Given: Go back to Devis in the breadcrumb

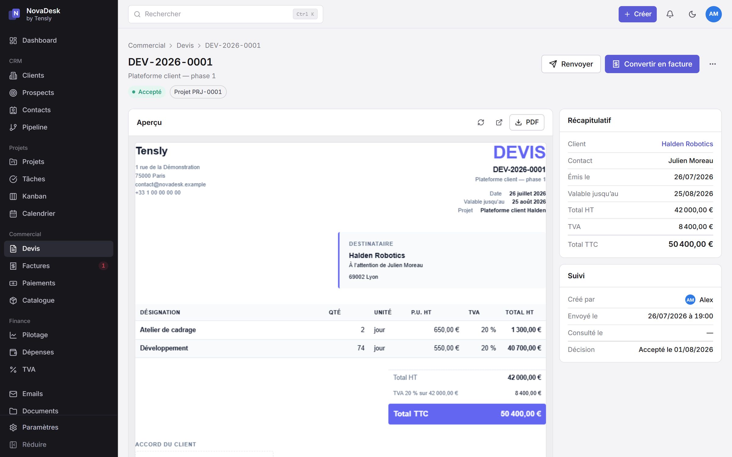Looking at the screenshot, I should tap(185, 45).
